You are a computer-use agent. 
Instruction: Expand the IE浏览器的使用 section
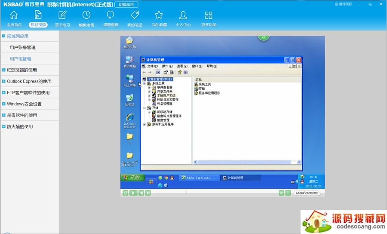coord(4,70)
